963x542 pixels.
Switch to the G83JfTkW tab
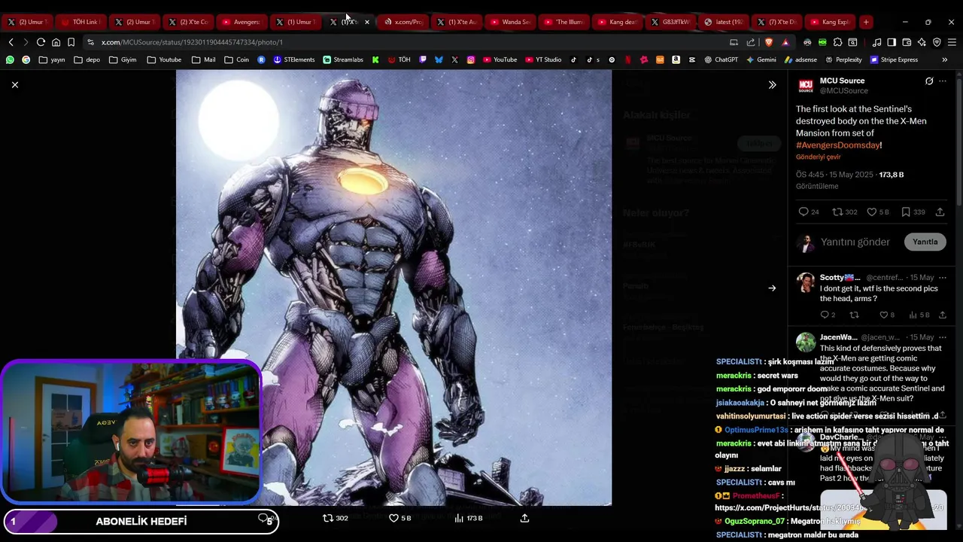tap(670, 22)
